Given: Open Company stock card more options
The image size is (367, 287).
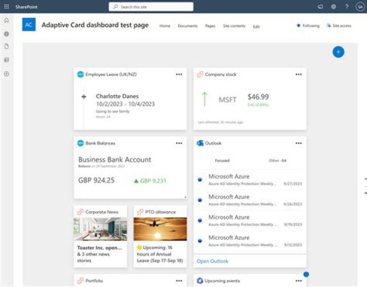Looking at the screenshot, I should click(299, 74).
